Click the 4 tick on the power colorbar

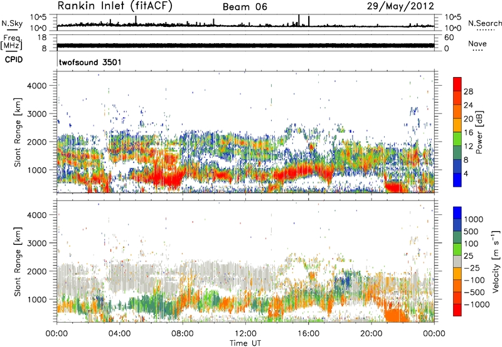pyautogui.click(x=466, y=173)
